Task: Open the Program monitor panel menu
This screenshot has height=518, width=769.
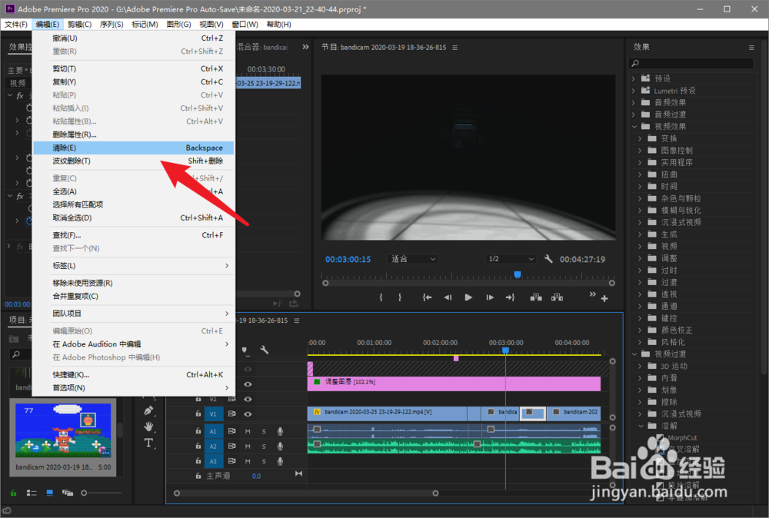Action: pos(455,48)
